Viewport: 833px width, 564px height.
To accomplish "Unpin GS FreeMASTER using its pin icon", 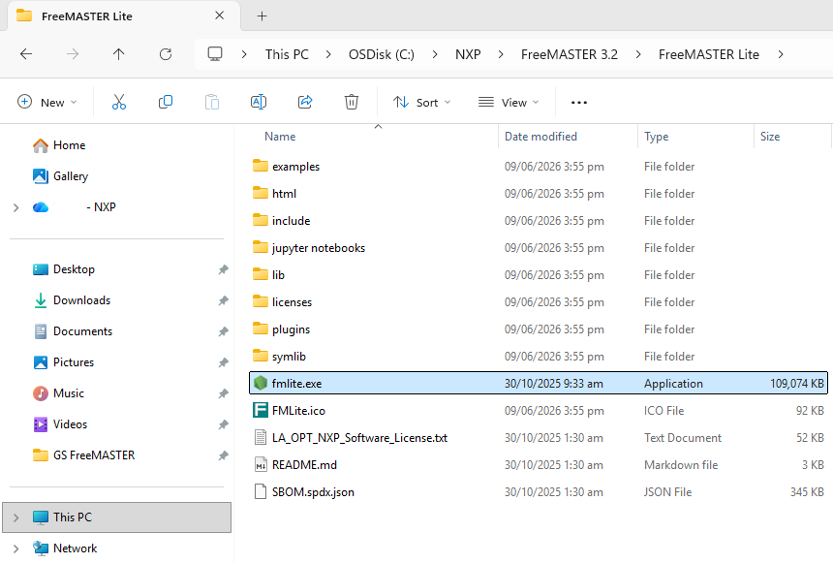I will (223, 455).
